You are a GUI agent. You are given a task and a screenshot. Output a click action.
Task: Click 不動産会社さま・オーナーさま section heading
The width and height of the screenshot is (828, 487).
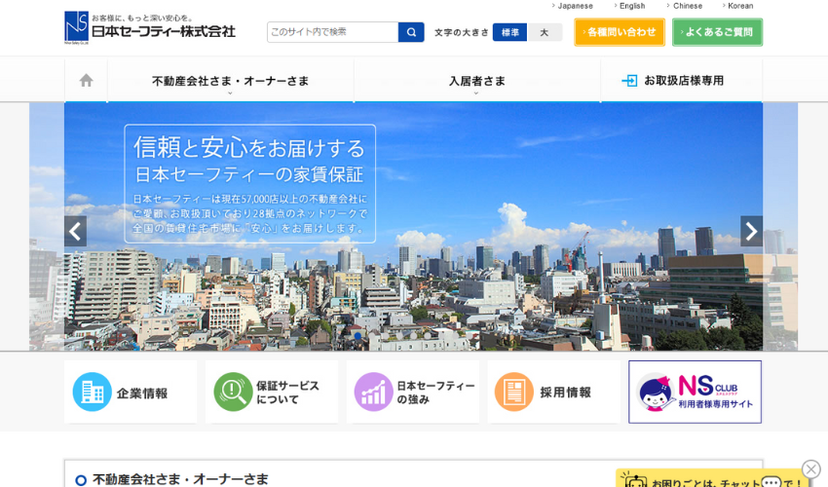[x=180, y=479]
